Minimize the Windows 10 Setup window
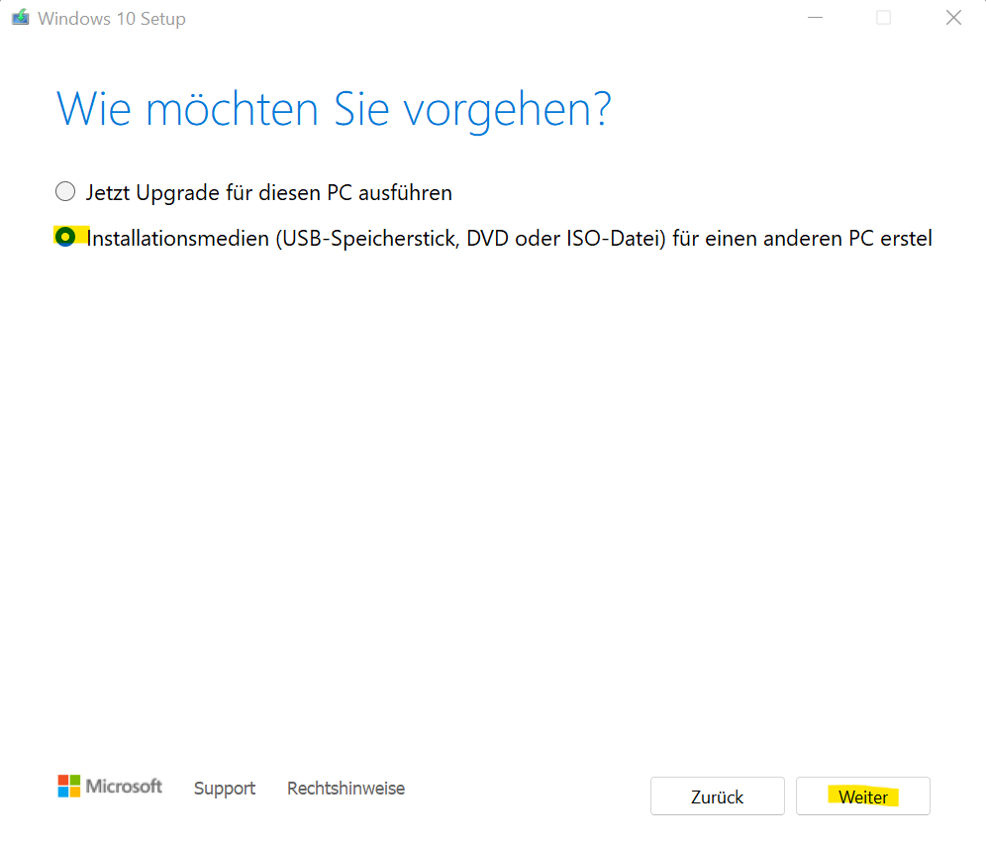Viewport: 986px width, 848px height. (815, 18)
